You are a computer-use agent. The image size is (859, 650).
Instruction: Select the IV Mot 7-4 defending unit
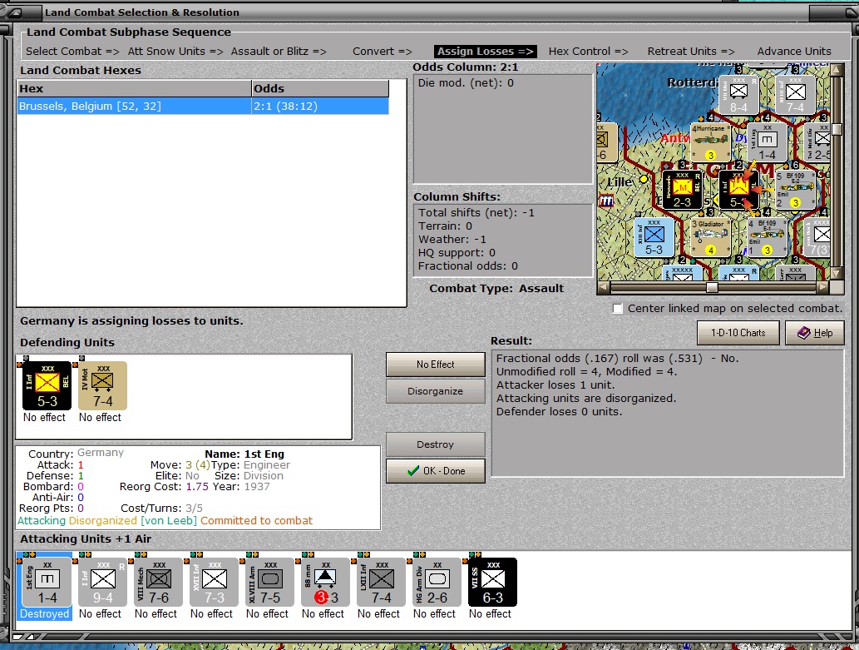click(x=102, y=385)
